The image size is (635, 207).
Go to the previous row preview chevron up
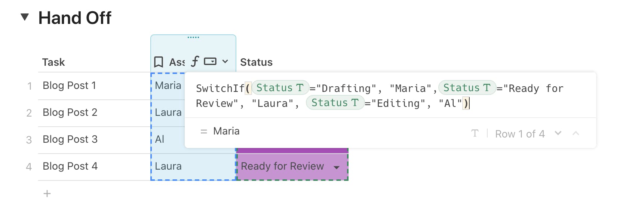pos(576,133)
